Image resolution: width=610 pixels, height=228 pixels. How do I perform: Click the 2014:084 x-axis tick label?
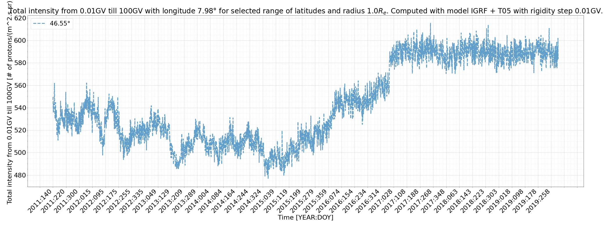[210, 201]
